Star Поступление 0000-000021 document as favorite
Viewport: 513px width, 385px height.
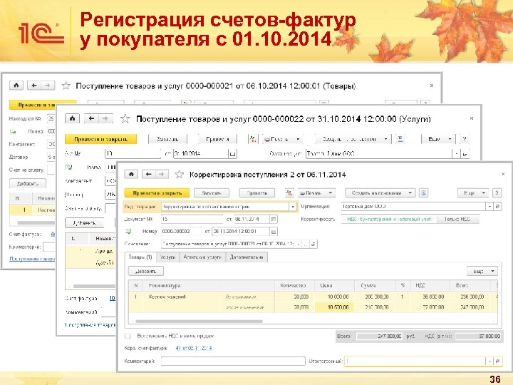coord(66,86)
